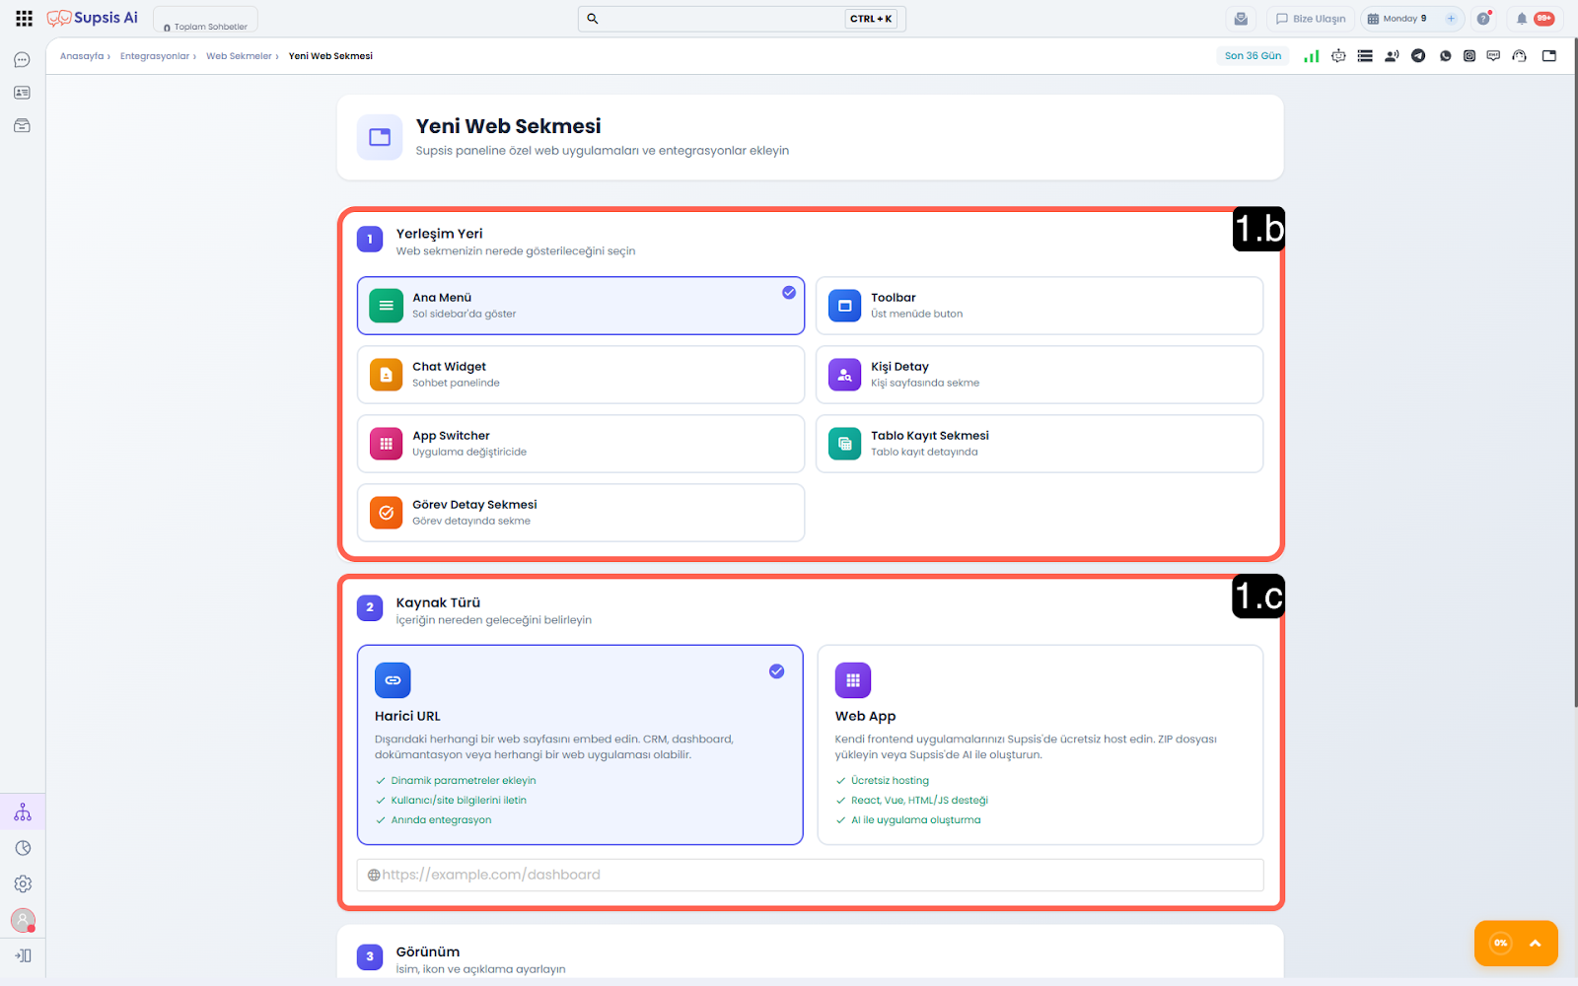Expand the sidebar with the collapse arrow
1578x986 pixels.
(23, 955)
